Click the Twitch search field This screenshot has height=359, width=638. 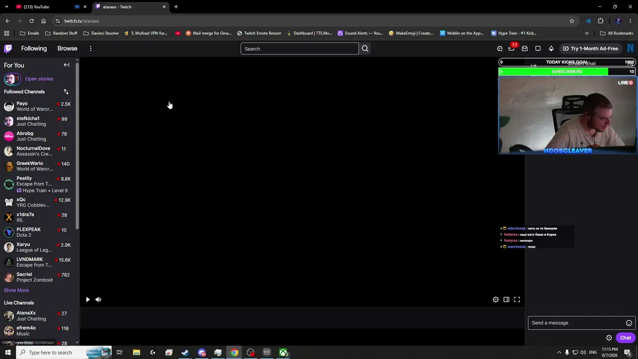[x=300, y=48]
